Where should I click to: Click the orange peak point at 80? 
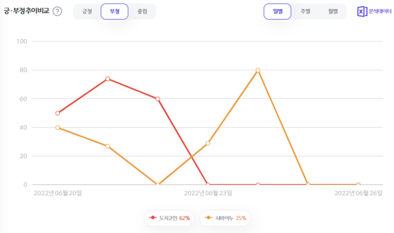coord(258,70)
